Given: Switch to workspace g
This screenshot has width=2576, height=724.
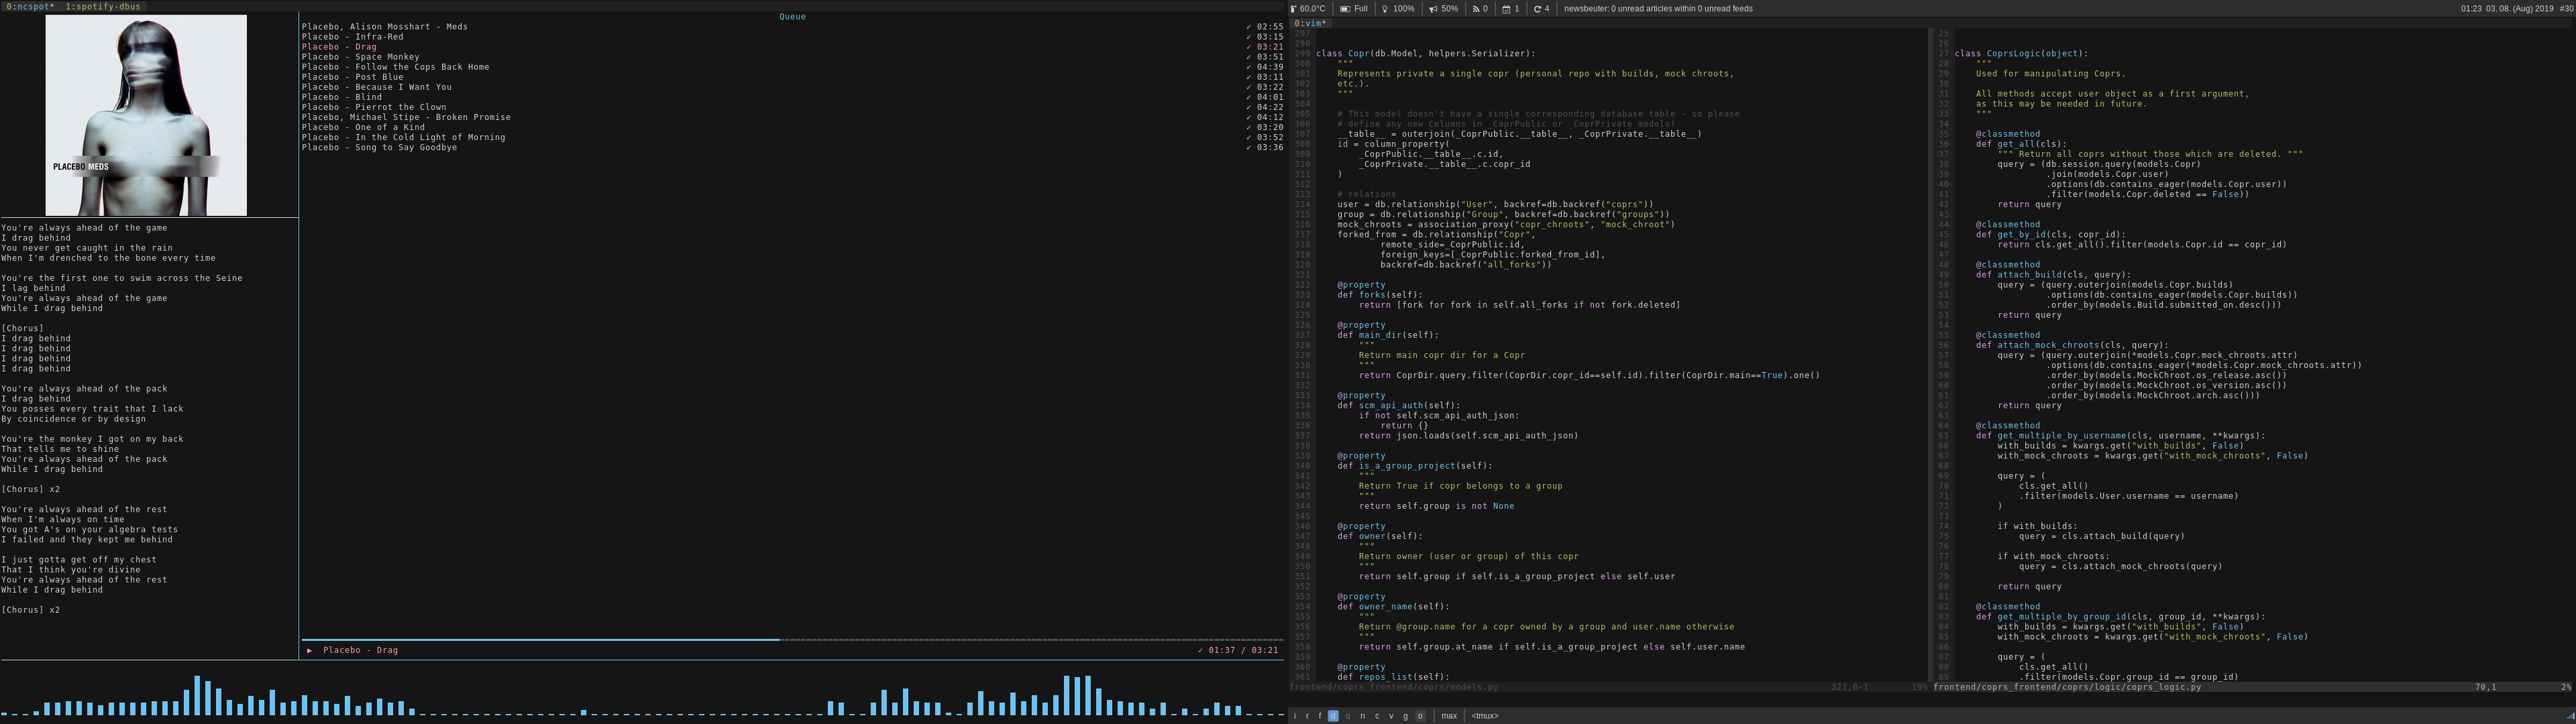Looking at the screenshot, I should (1405, 716).
